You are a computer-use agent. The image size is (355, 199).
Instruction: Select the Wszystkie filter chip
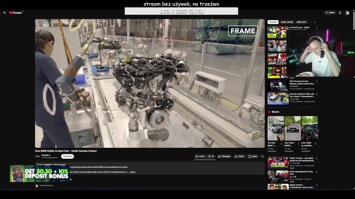[273, 22]
